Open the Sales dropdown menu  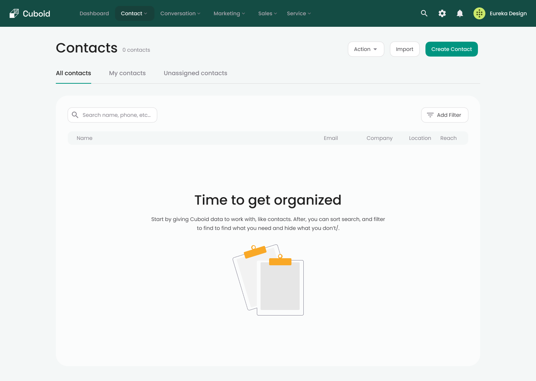coord(267,13)
